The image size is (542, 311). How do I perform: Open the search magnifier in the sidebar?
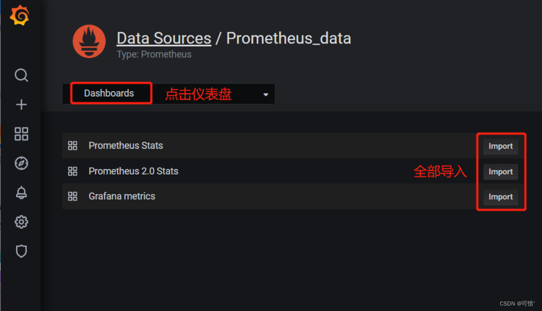click(x=21, y=75)
